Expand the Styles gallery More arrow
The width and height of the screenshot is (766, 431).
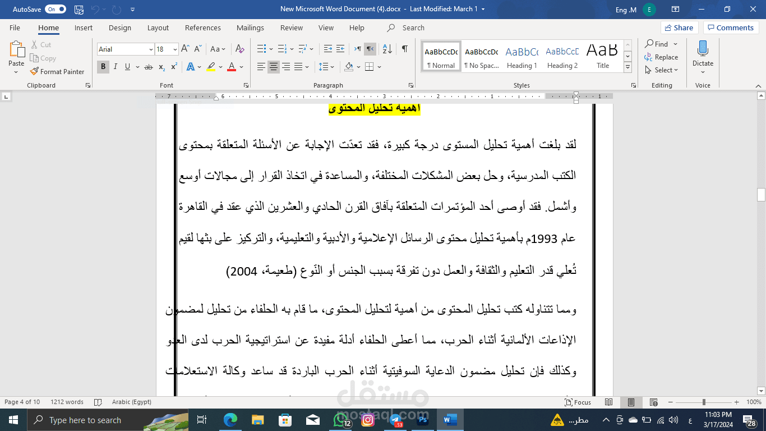click(x=627, y=67)
